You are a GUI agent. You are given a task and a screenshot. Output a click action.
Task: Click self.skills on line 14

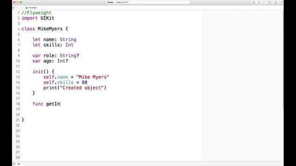pyautogui.click(x=58, y=82)
